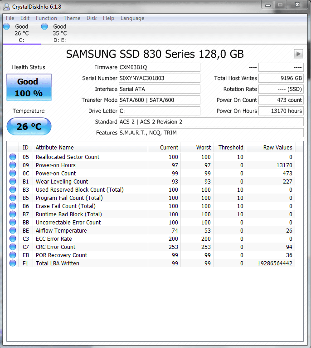The image size is (311, 348).
Task: Minimize the CrystalDiskInfo window
Action: click(x=268, y=5)
